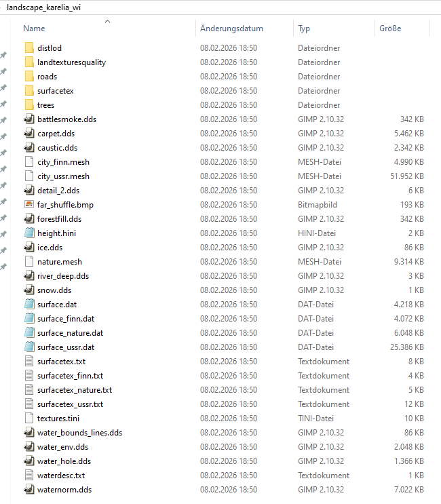Select the water_bounds_lines.dds file
441x504 pixels.
[x=79, y=433]
